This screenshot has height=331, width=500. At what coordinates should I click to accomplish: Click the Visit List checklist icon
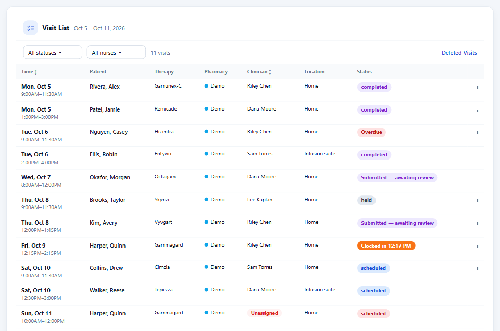pos(31,28)
